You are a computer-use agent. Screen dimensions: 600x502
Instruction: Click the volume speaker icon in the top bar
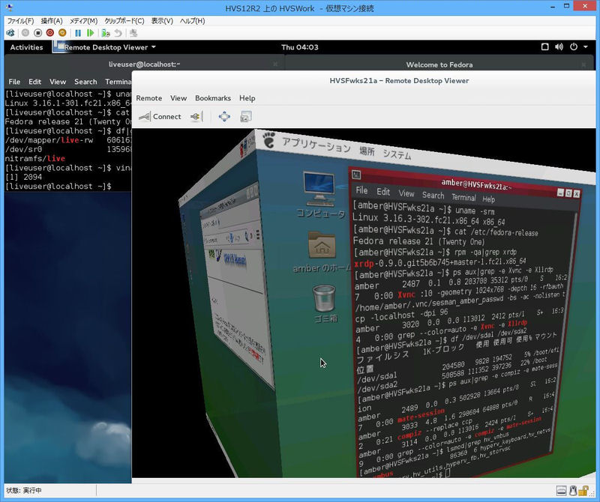click(559, 47)
